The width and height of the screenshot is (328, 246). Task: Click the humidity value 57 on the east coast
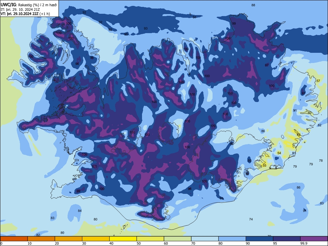click(318, 81)
